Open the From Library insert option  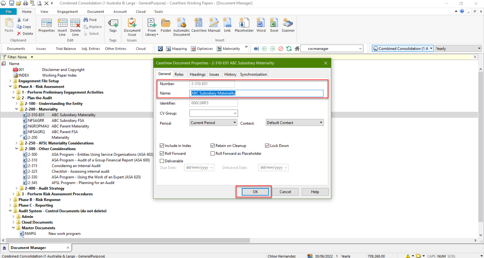pos(152,27)
